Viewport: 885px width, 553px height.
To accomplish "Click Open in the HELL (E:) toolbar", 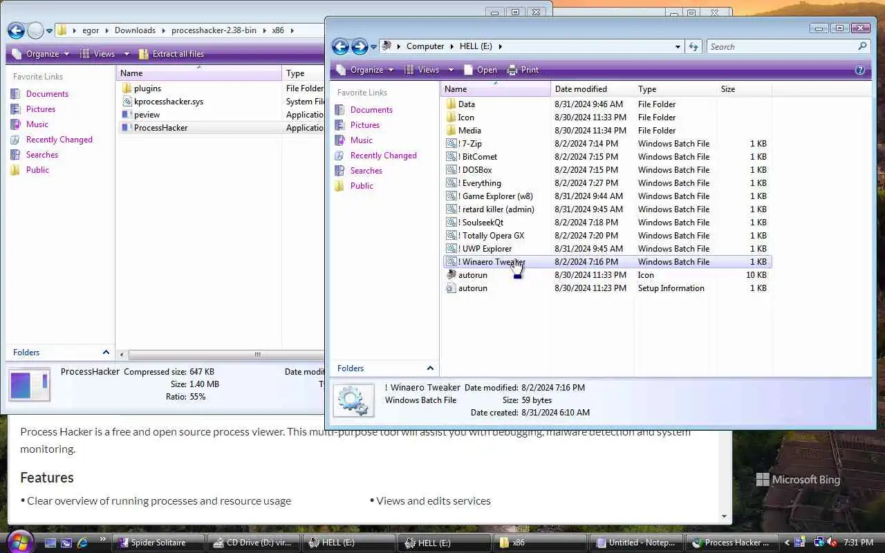I will [x=481, y=70].
